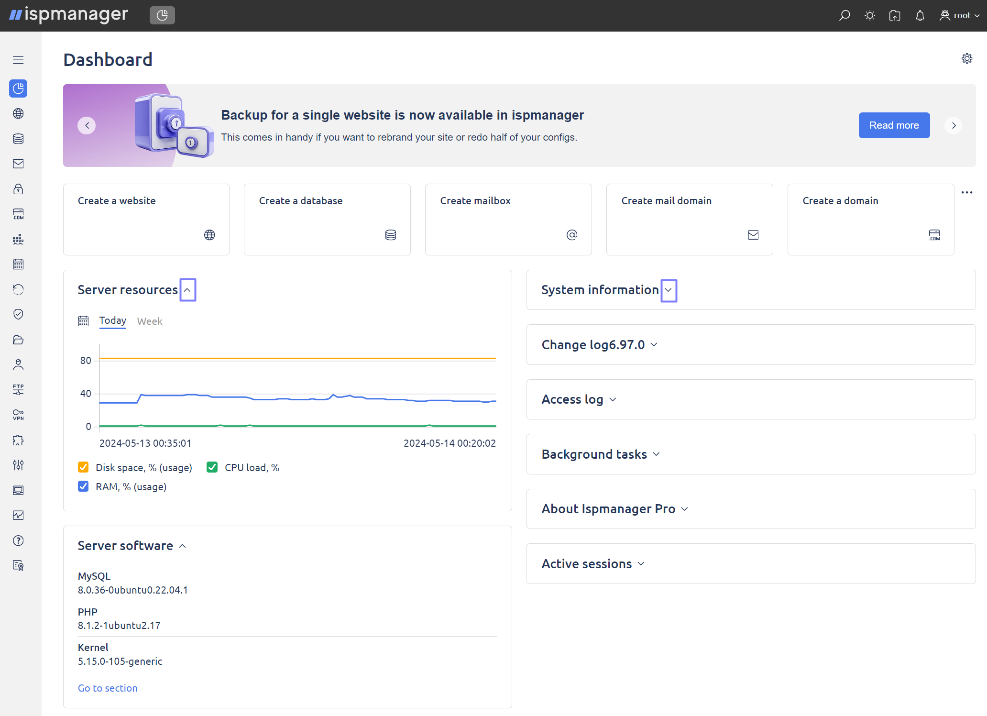Open the Users person icon in the sidebar

pos(18,365)
